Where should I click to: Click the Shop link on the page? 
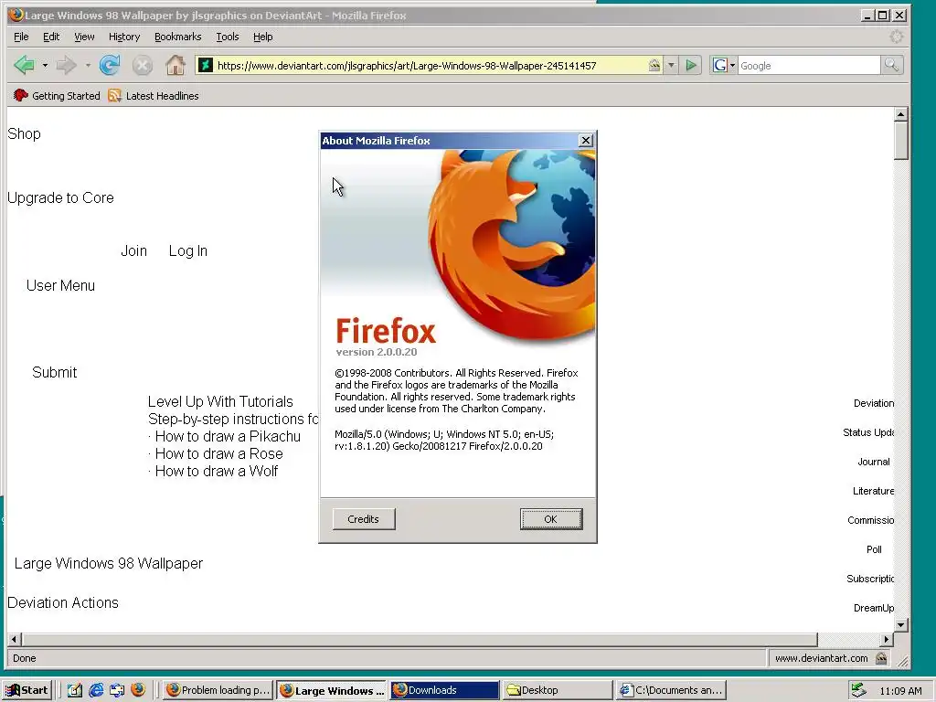(24, 133)
